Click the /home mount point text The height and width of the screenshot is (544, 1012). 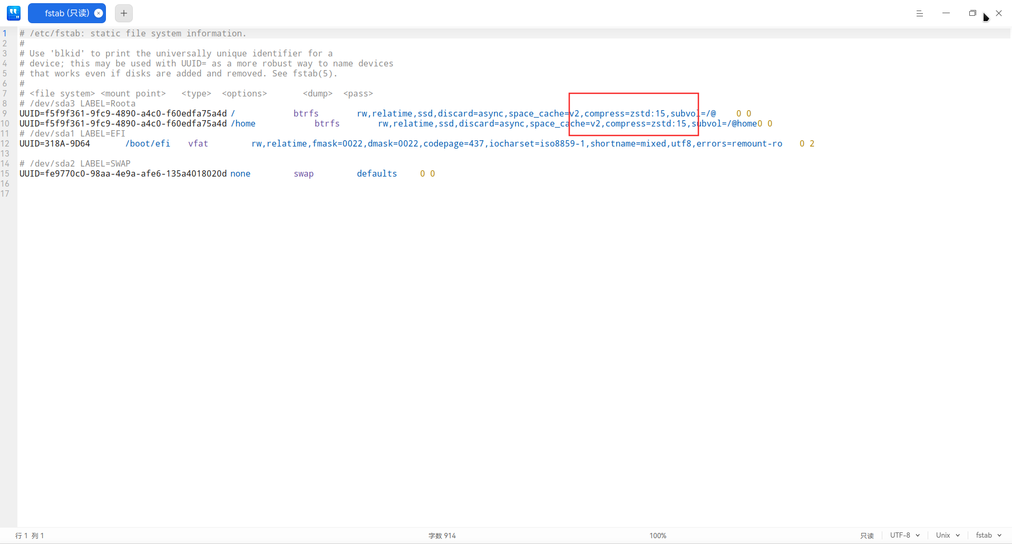(x=243, y=123)
